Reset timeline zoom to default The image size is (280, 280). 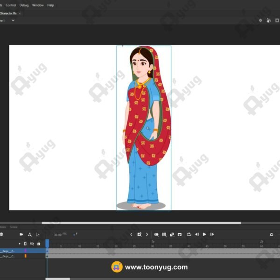[271, 234]
